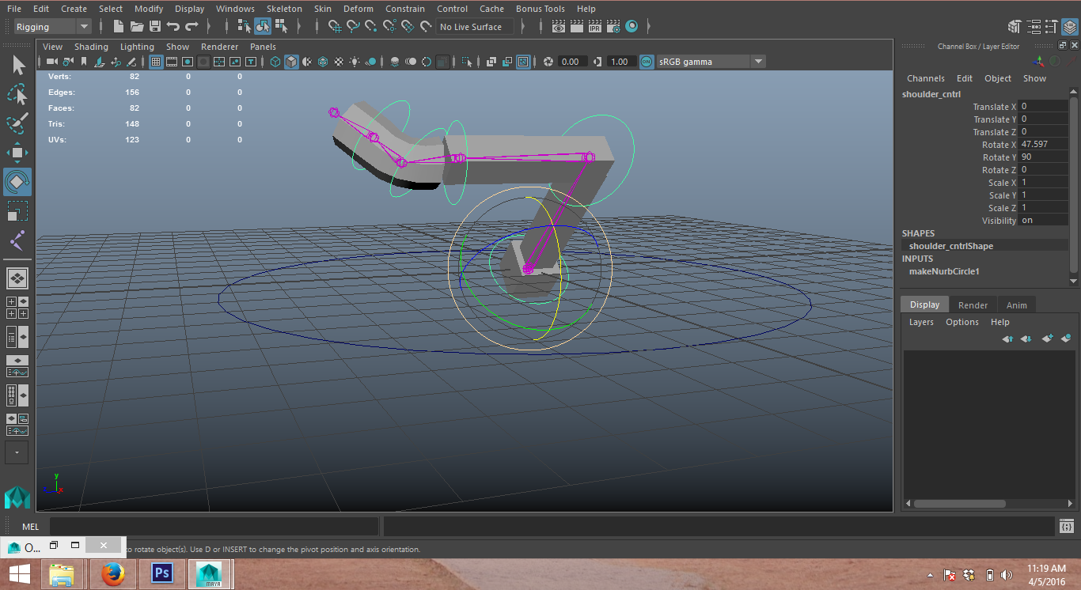Toggle use all lights in viewport
This screenshot has height=590, width=1081.
pos(355,62)
